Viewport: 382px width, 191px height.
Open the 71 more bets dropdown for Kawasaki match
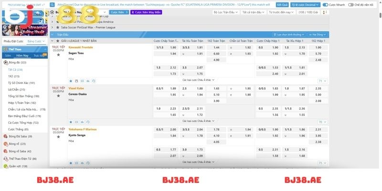pos(323,81)
